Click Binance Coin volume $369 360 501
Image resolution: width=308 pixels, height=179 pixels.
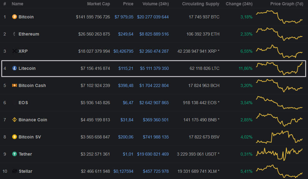156,120
